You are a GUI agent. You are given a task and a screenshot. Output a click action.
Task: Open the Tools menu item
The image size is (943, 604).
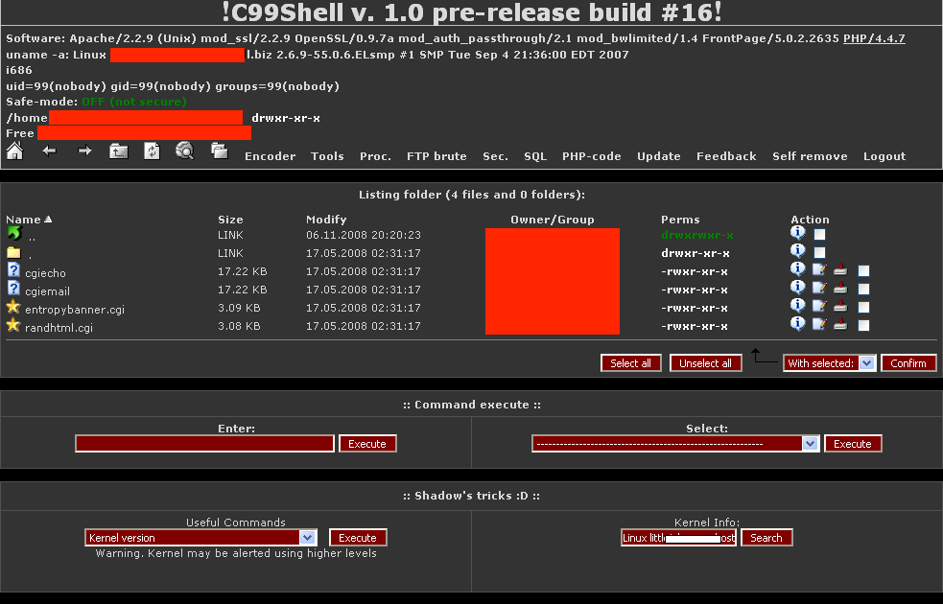coord(327,156)
